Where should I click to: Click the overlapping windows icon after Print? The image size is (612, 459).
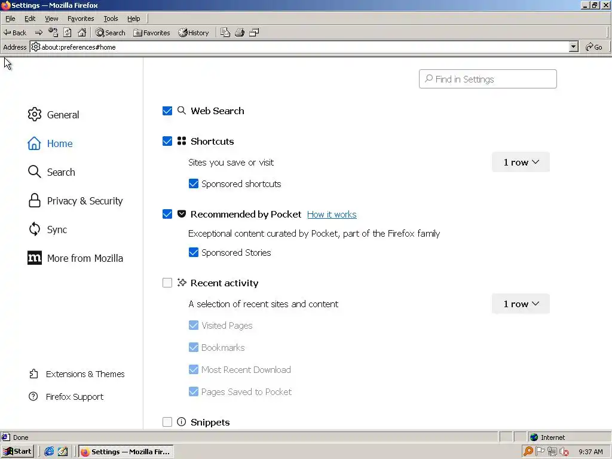pyautogui.click(x=254, y=32)
